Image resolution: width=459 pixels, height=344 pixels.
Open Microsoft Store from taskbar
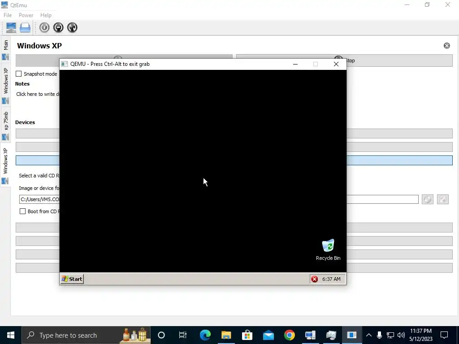click(x=247, y=335)
